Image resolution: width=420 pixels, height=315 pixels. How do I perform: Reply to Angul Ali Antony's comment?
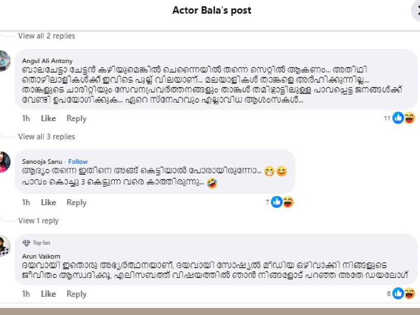tap(76, 118)
